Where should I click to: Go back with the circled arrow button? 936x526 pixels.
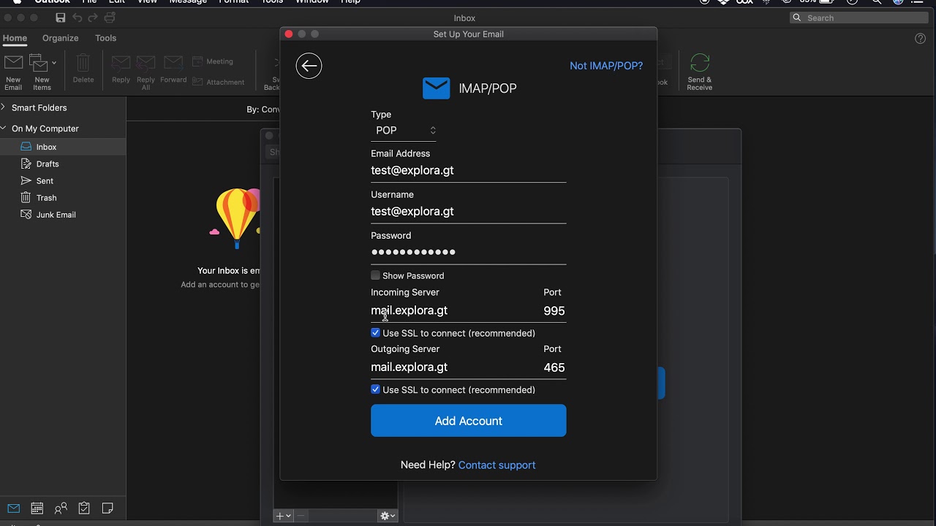coord(309,66)
